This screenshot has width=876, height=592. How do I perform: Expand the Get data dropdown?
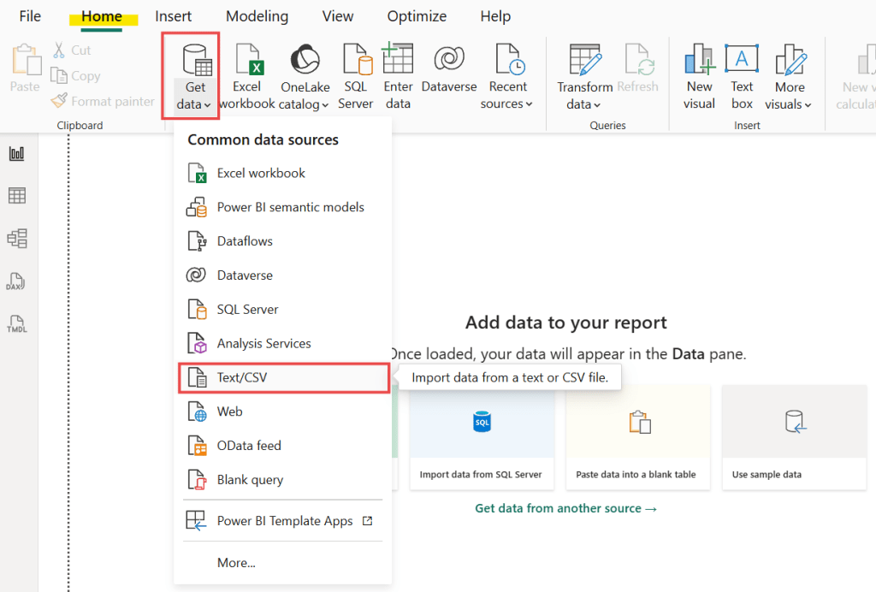pyautogui.click(x=195, y=104)
